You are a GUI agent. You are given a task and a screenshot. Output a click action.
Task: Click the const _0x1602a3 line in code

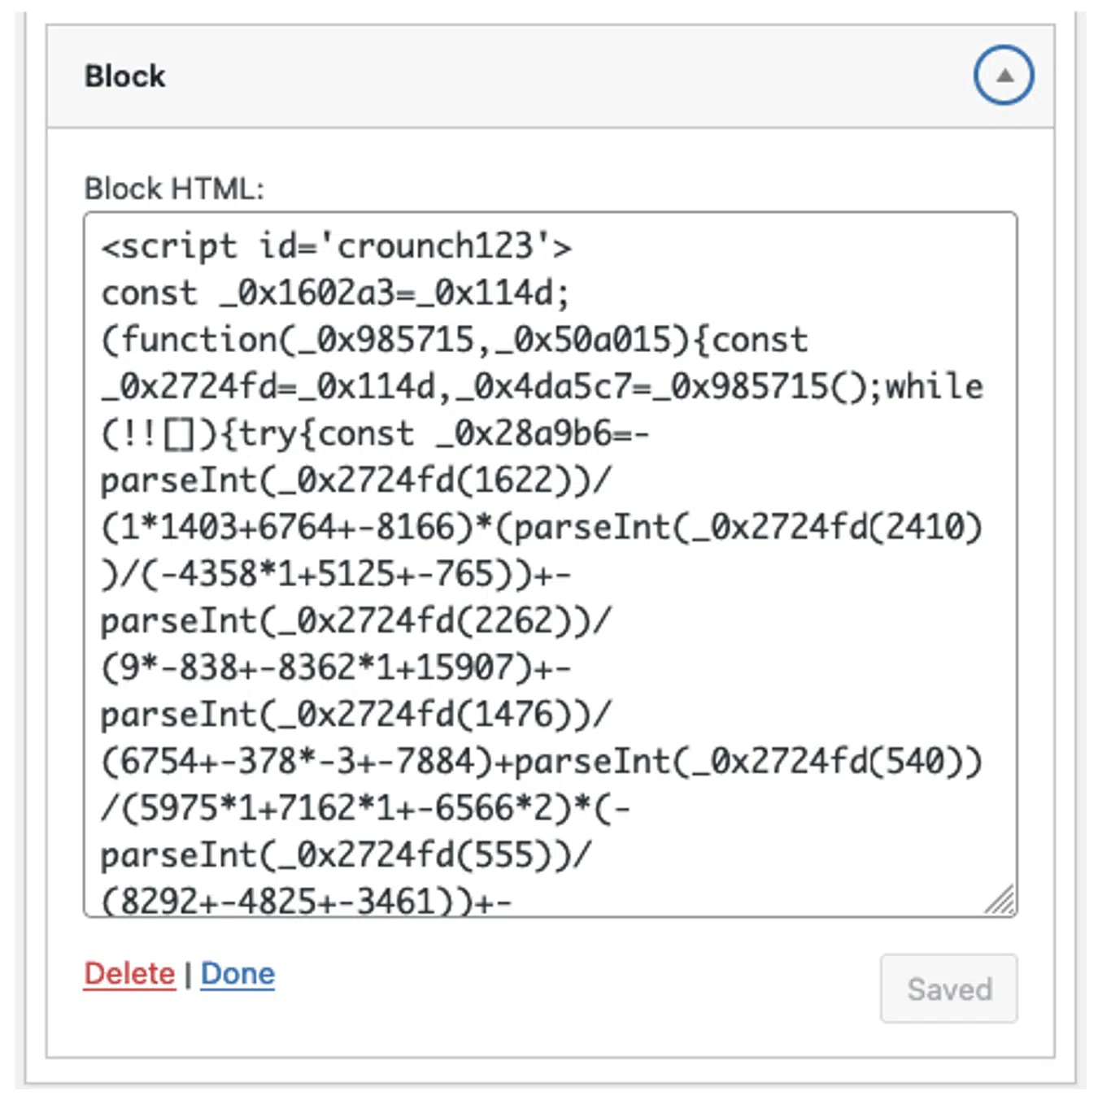[334, 293]
